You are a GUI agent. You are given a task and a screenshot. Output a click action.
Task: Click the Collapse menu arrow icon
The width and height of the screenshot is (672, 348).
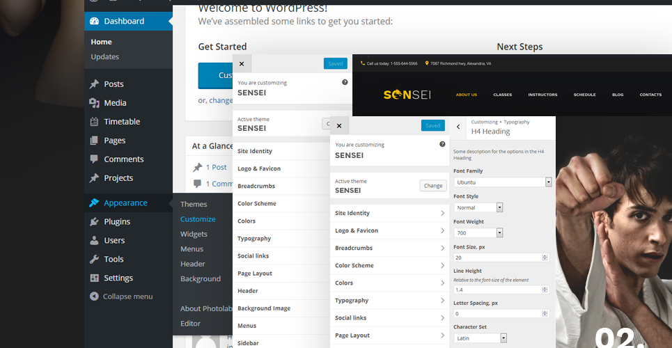pyautogui.click(x=94, y=296)
